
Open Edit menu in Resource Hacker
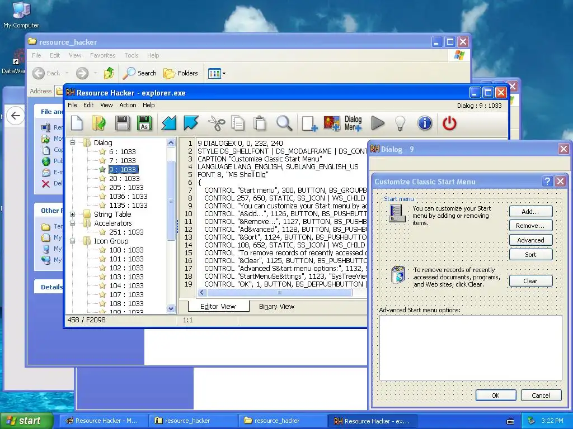88,105
